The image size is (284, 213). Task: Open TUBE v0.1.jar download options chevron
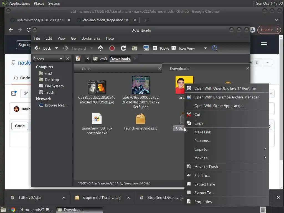click(x=64, y=198)
